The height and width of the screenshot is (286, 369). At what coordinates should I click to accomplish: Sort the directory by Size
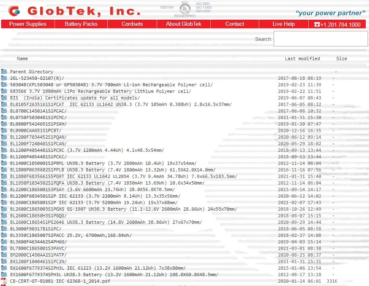tap(342, 59)
